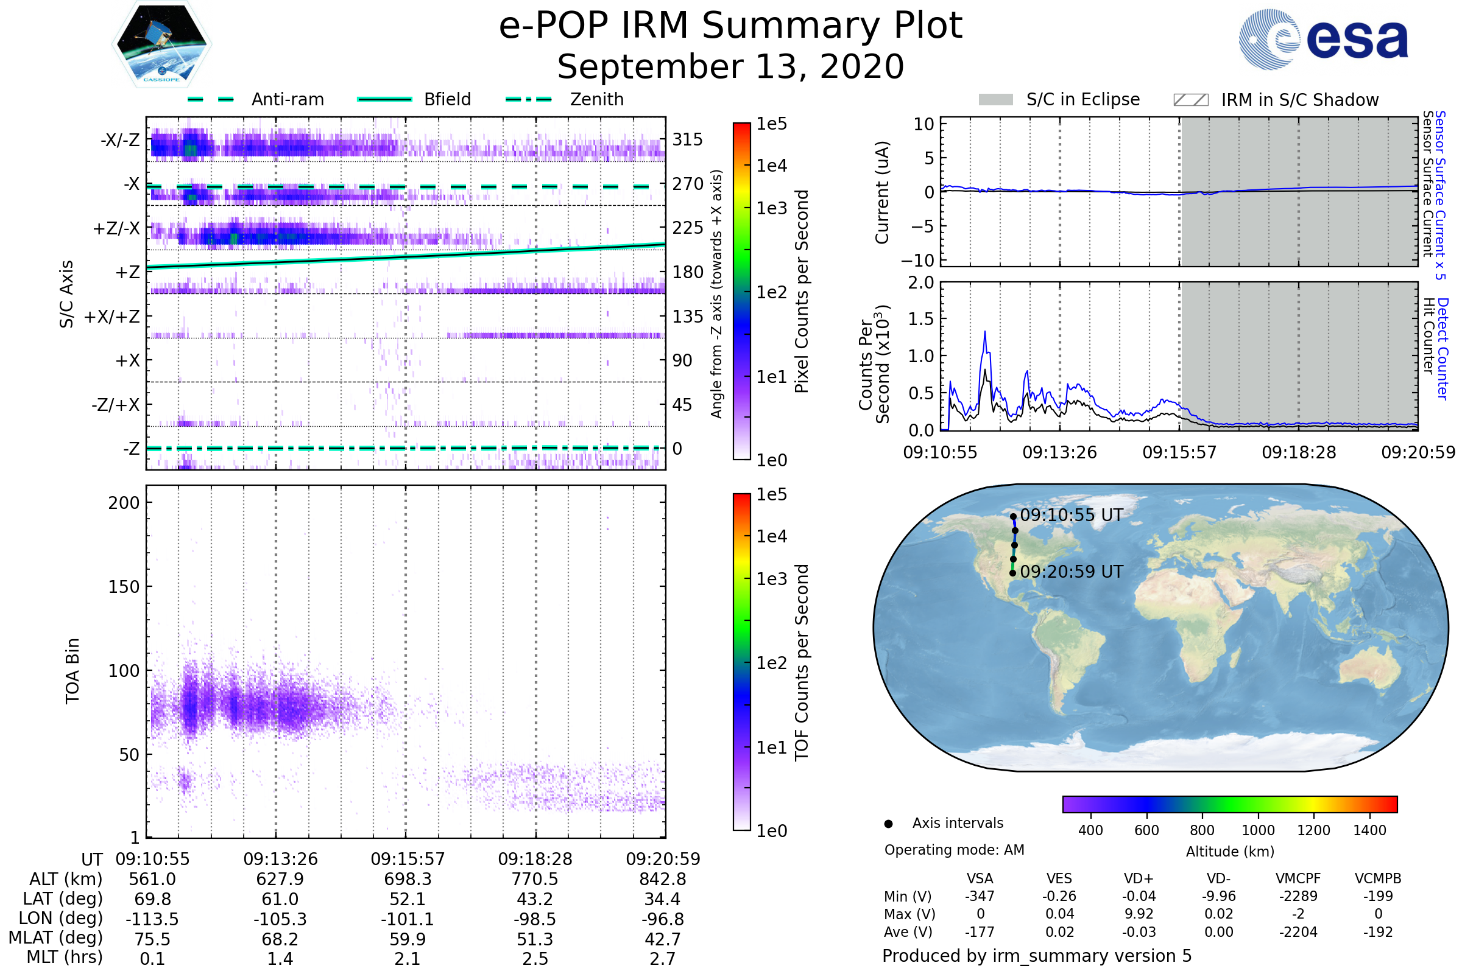Click the ESA logo
The width and height of the screenshot is (1462, 974).
point(1323,40)
